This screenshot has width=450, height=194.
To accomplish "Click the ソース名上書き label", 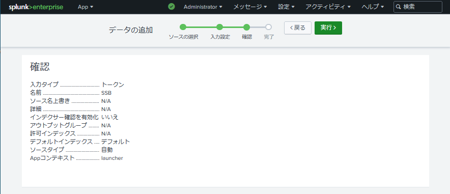I will [x=50, y=101].
